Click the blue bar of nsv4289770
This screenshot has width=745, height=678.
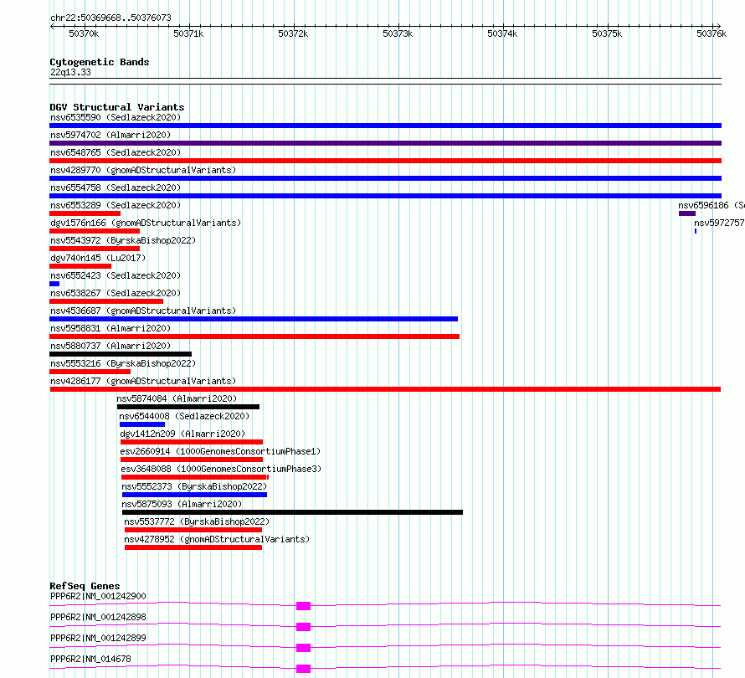coord(385,178)
